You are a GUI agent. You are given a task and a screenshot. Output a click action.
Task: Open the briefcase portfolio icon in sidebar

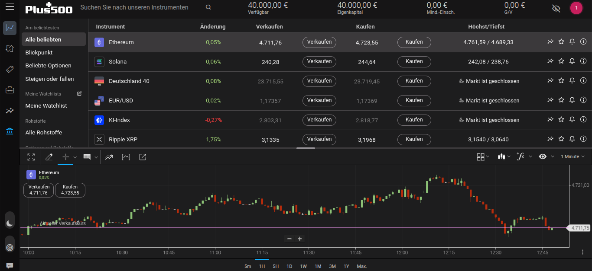coord(10,90)
